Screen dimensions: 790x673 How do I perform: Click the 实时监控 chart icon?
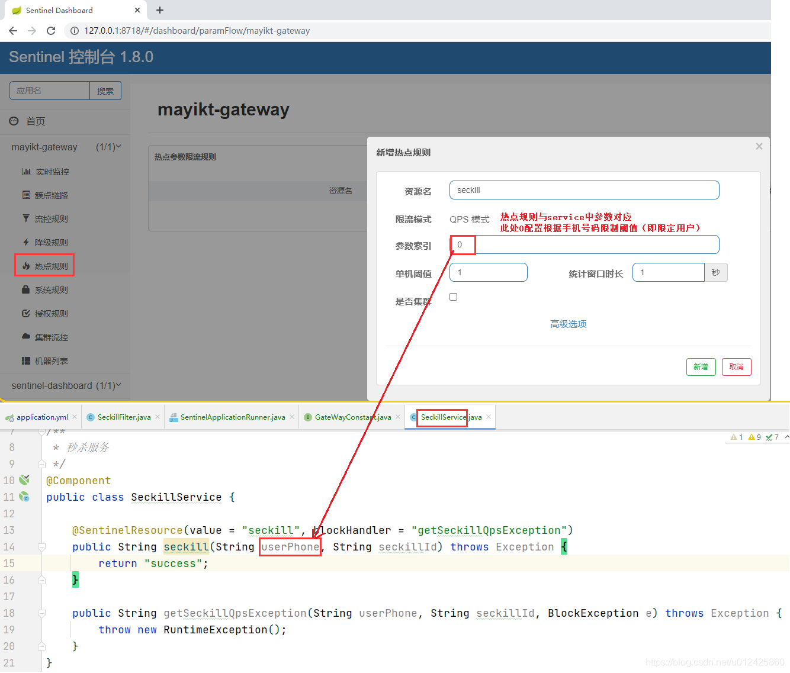[26, 172]
